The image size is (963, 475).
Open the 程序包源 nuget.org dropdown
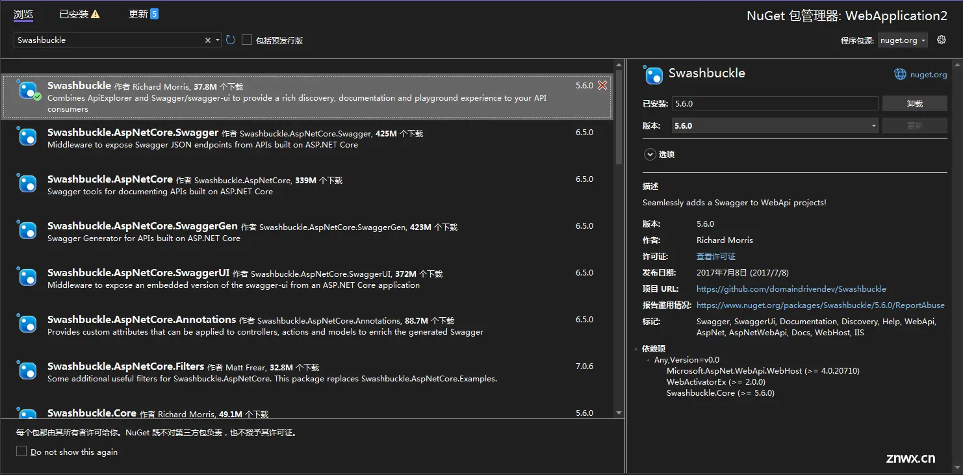[903, 40]
